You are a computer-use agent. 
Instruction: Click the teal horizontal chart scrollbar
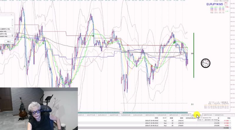[133, 112]
